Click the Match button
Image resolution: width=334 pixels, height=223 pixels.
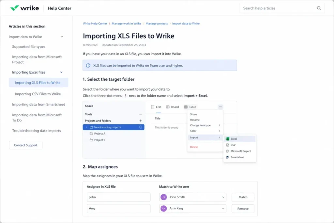(x=243, y=197)
